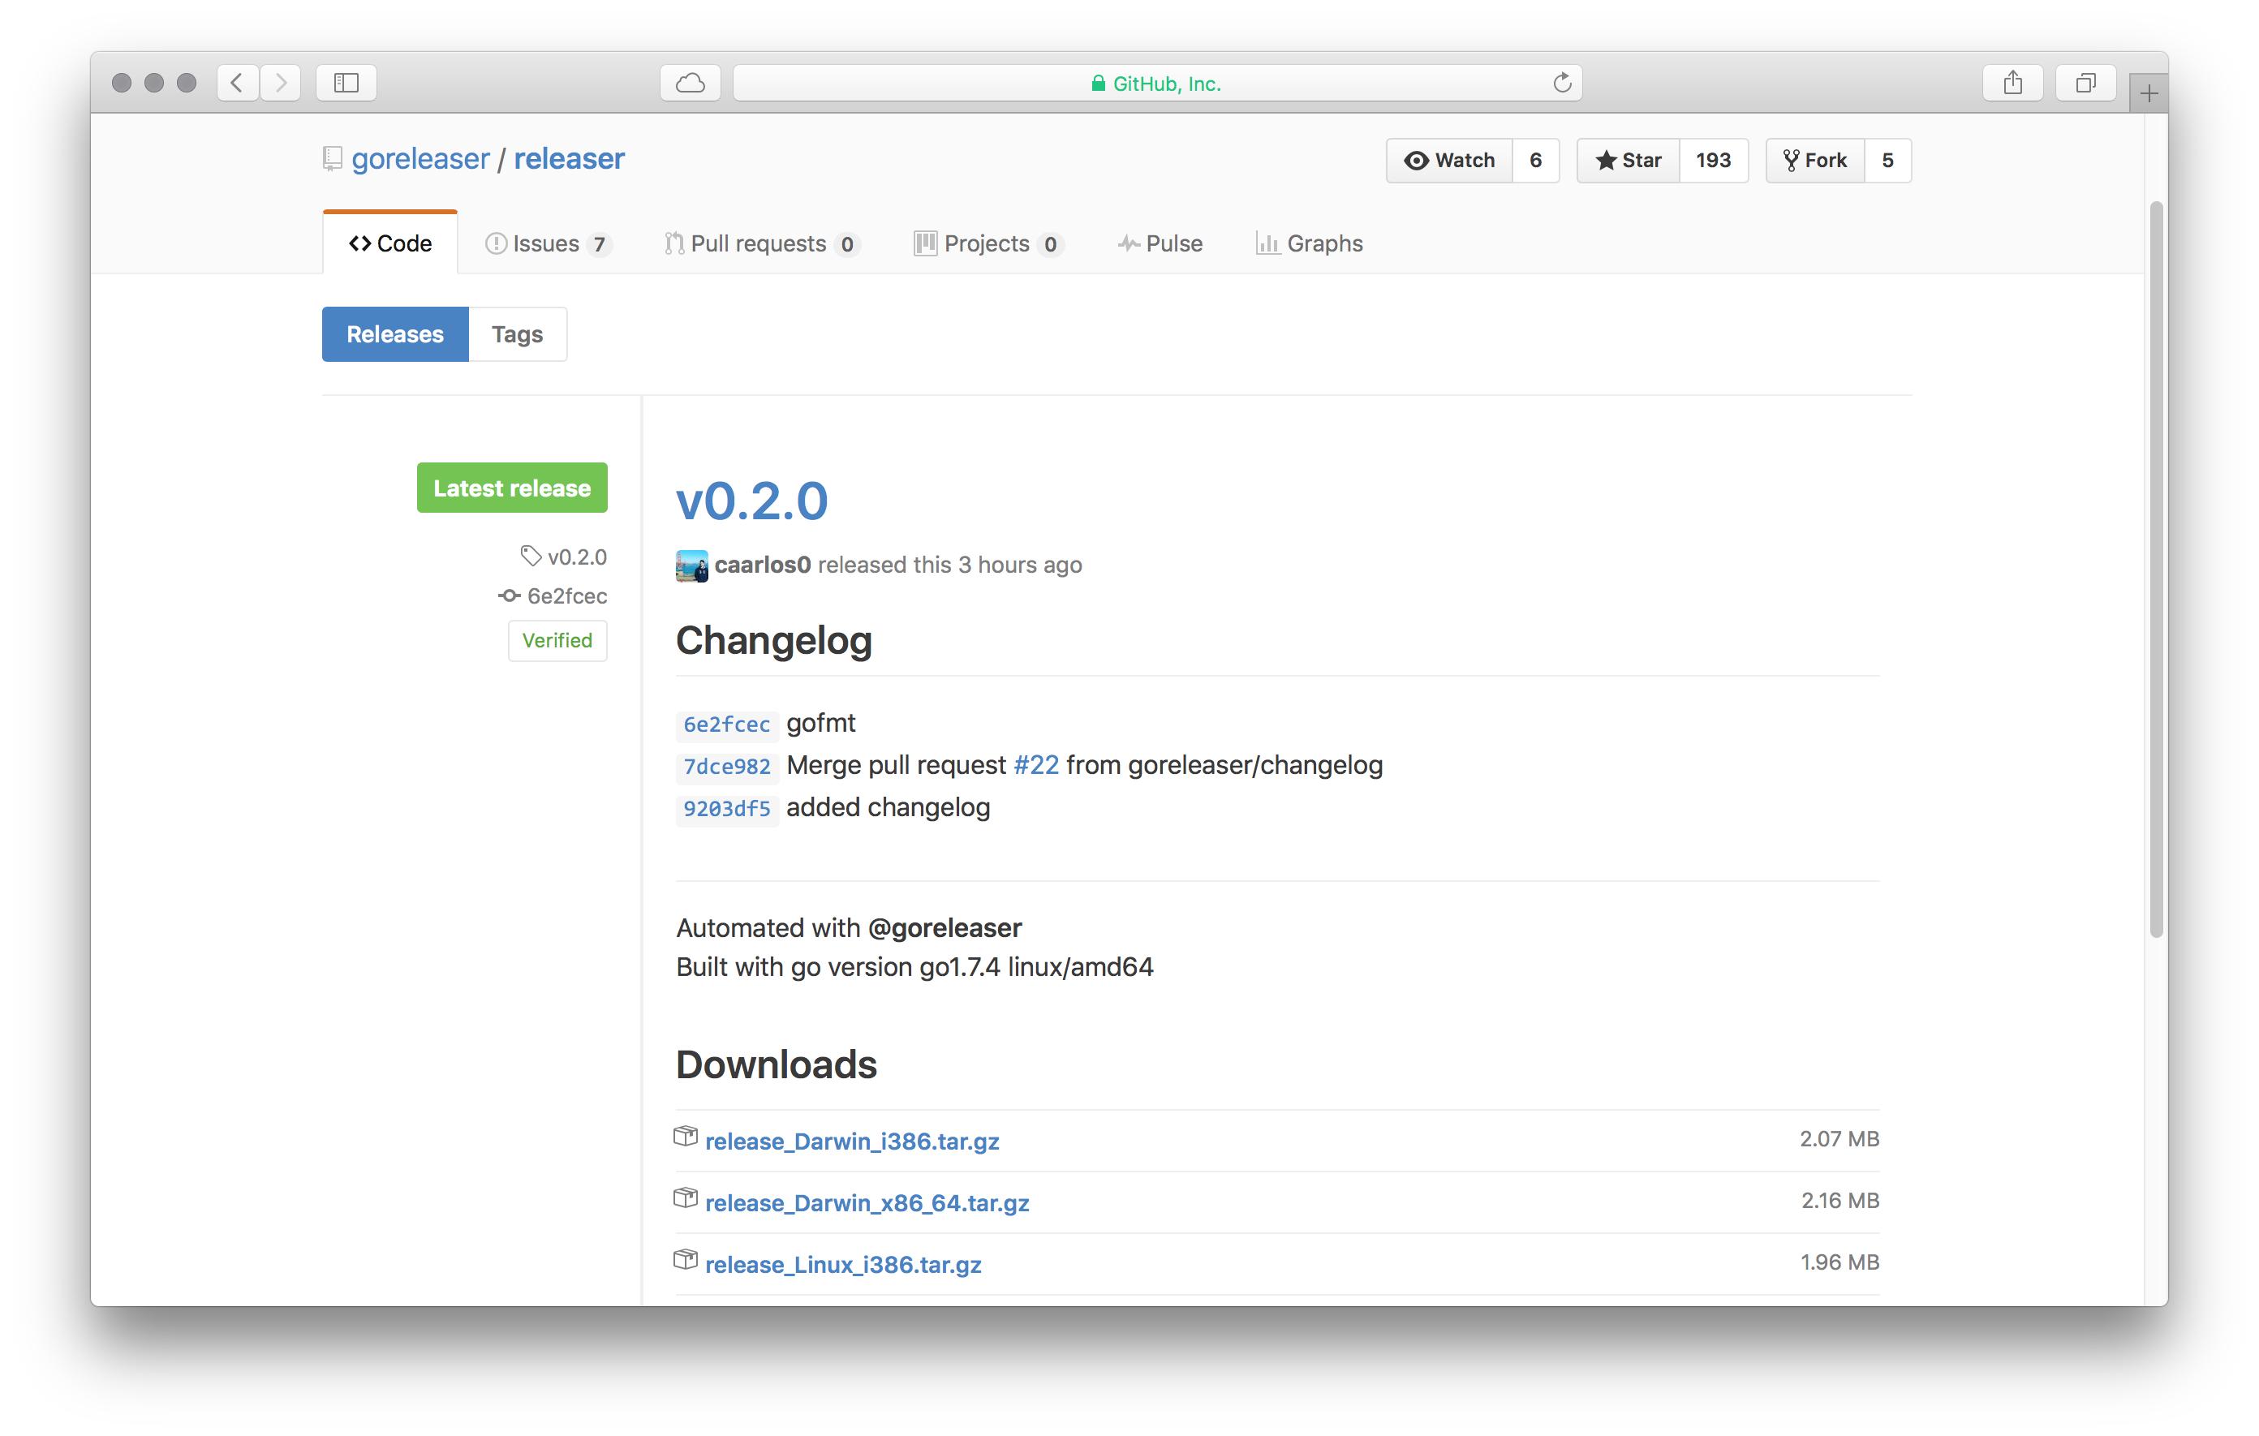Open the Safari share sheet icon
Screen dimensions: 2259x1436
tap(2012, 83)
